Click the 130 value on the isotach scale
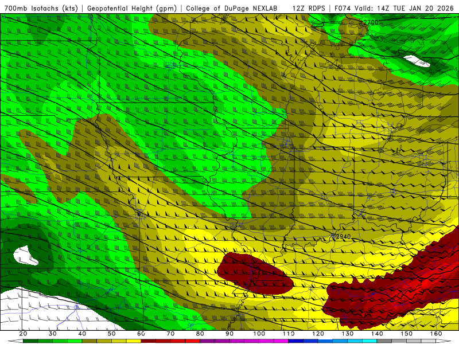Viewport: 459px width, 344px height. click(x=348, y=334)
